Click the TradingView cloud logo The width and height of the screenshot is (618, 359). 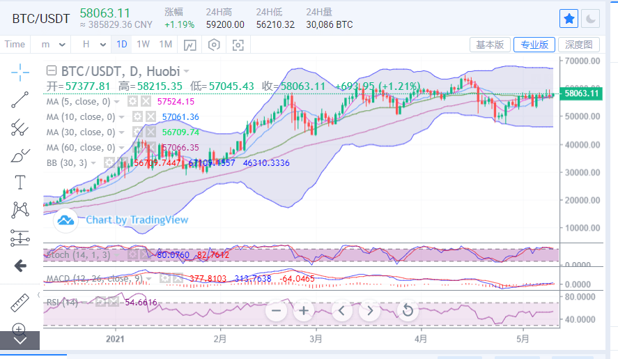(x=65, y=220)
